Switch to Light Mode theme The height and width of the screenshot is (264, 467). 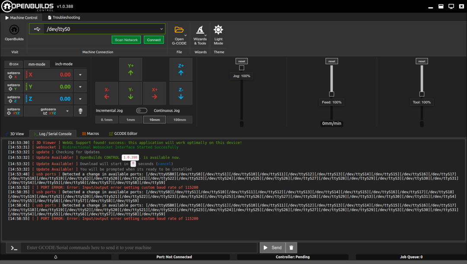point(218,35)
